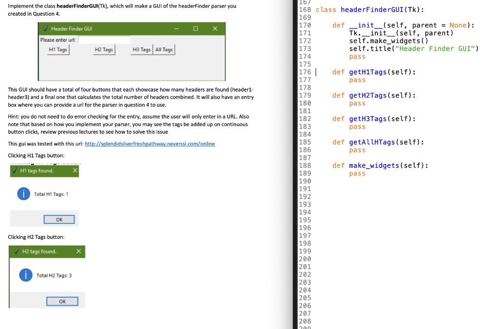Click the H2 Tags button
486x329 pixels.
[103, 49]
